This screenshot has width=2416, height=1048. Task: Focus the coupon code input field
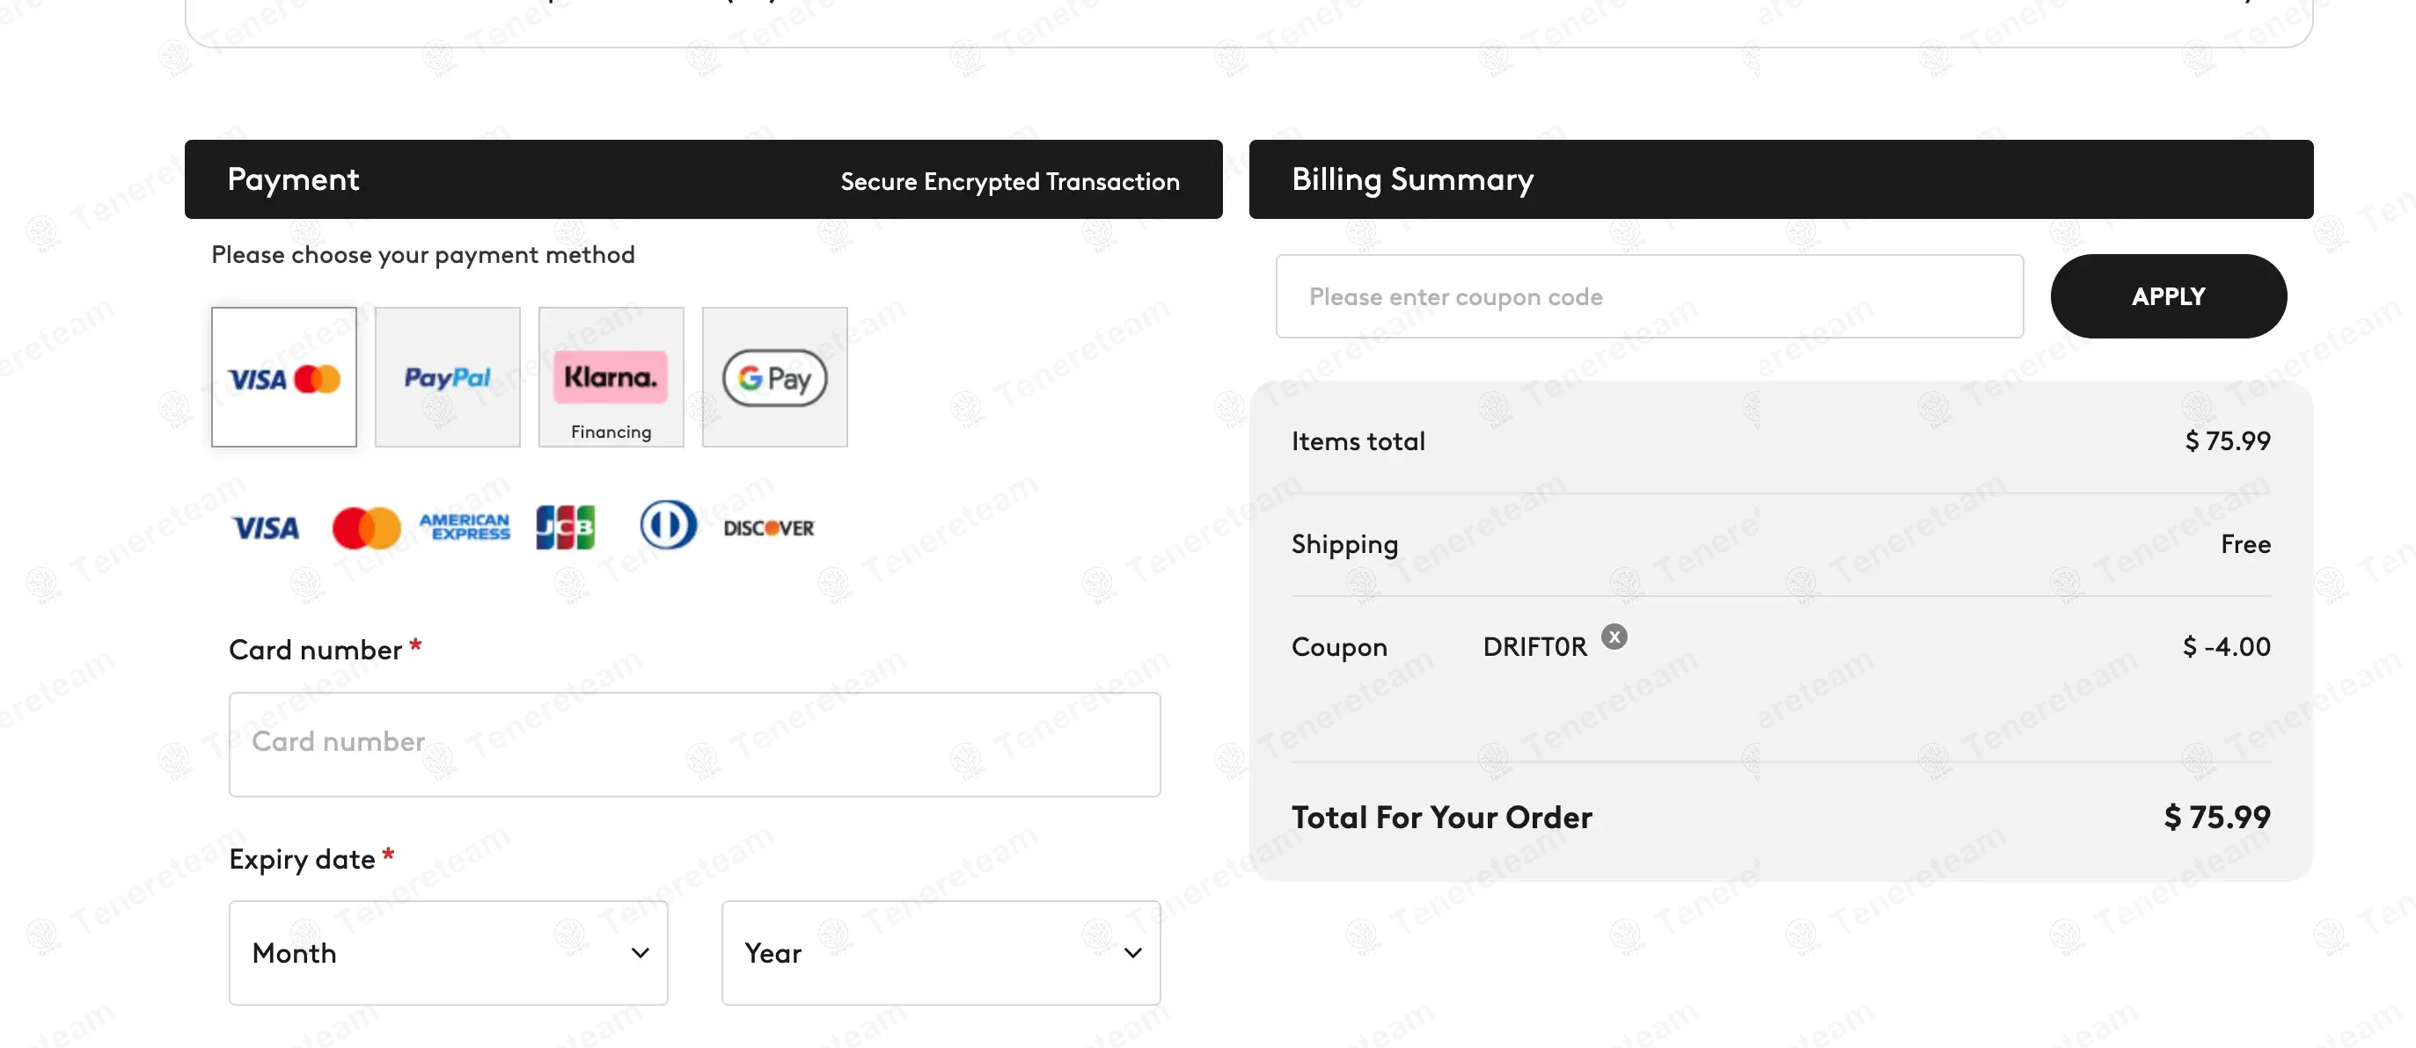click(1649, 296)
